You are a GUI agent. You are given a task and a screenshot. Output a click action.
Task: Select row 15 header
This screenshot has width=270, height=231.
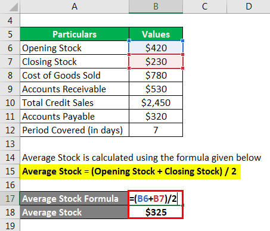(10, 171)
